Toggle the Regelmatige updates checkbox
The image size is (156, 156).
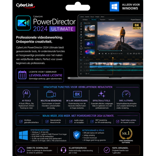[x=118, y=121]
